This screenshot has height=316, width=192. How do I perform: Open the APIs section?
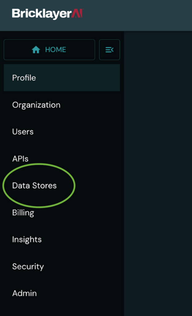[x=20, y=158]
